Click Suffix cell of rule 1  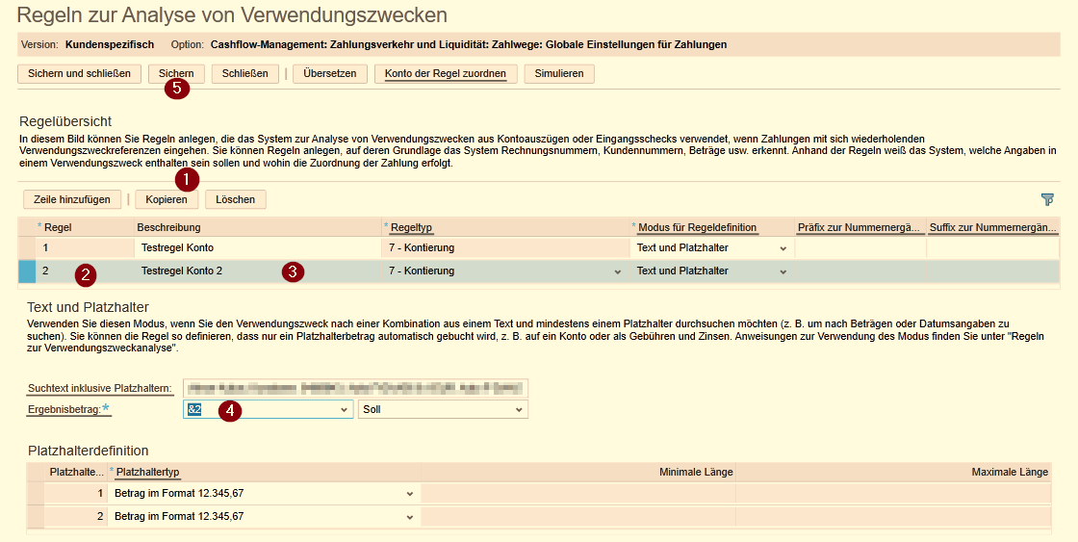pyautogui.click(x=992, y=247)
